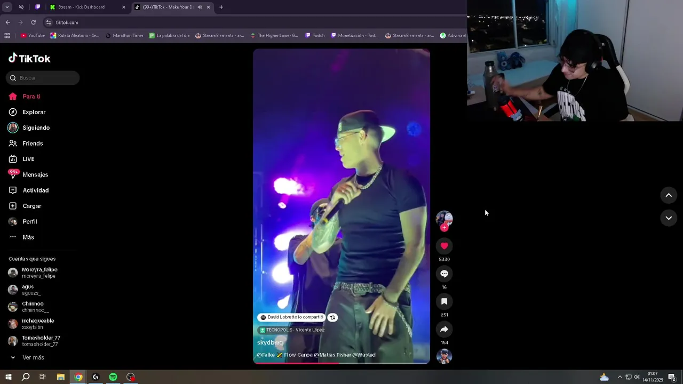Open the YouTube bookmark
The width and height of the screenshot is (683, 384).
pyautogui.click(x=33, y=36)
